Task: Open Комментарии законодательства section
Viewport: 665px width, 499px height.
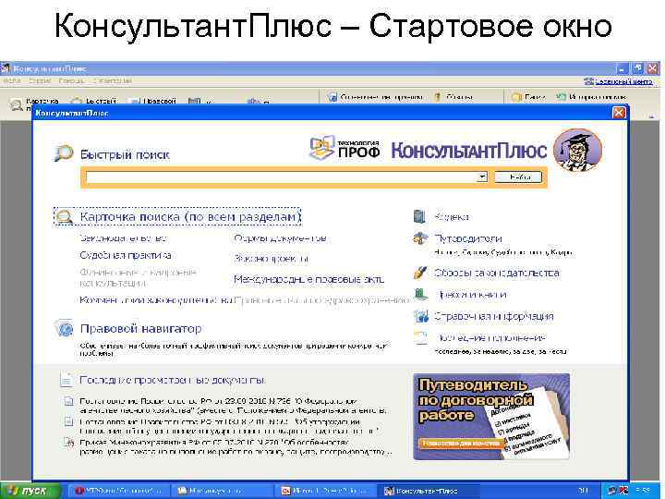Action: (155, 300)
